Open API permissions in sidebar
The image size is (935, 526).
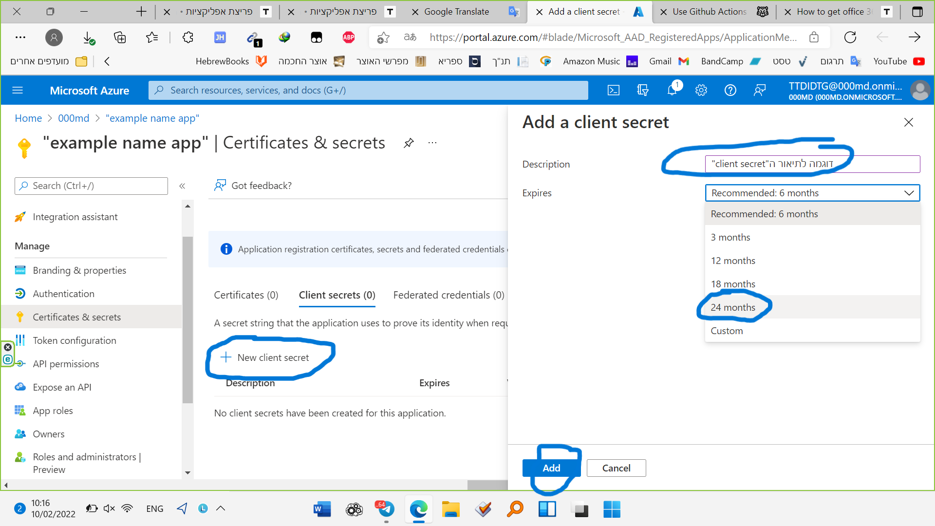(66, 364)
